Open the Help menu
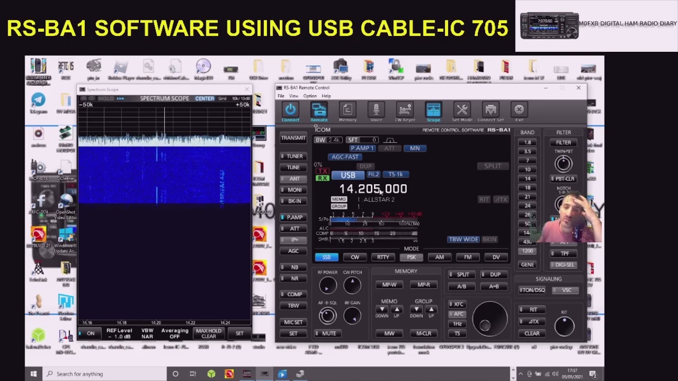The image size is (678, 381). [x=326, y=96]
